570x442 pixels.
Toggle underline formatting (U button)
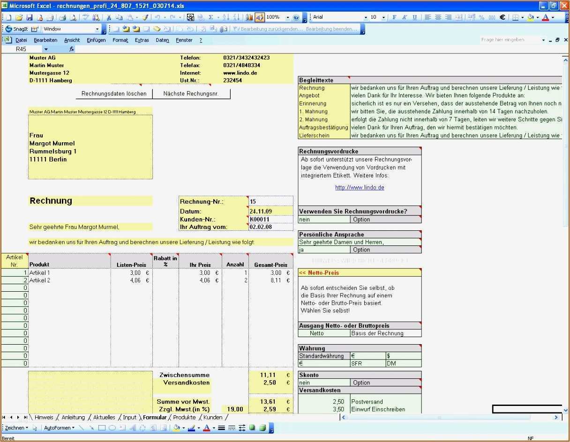pyautogui.click(x=414, y=17)
